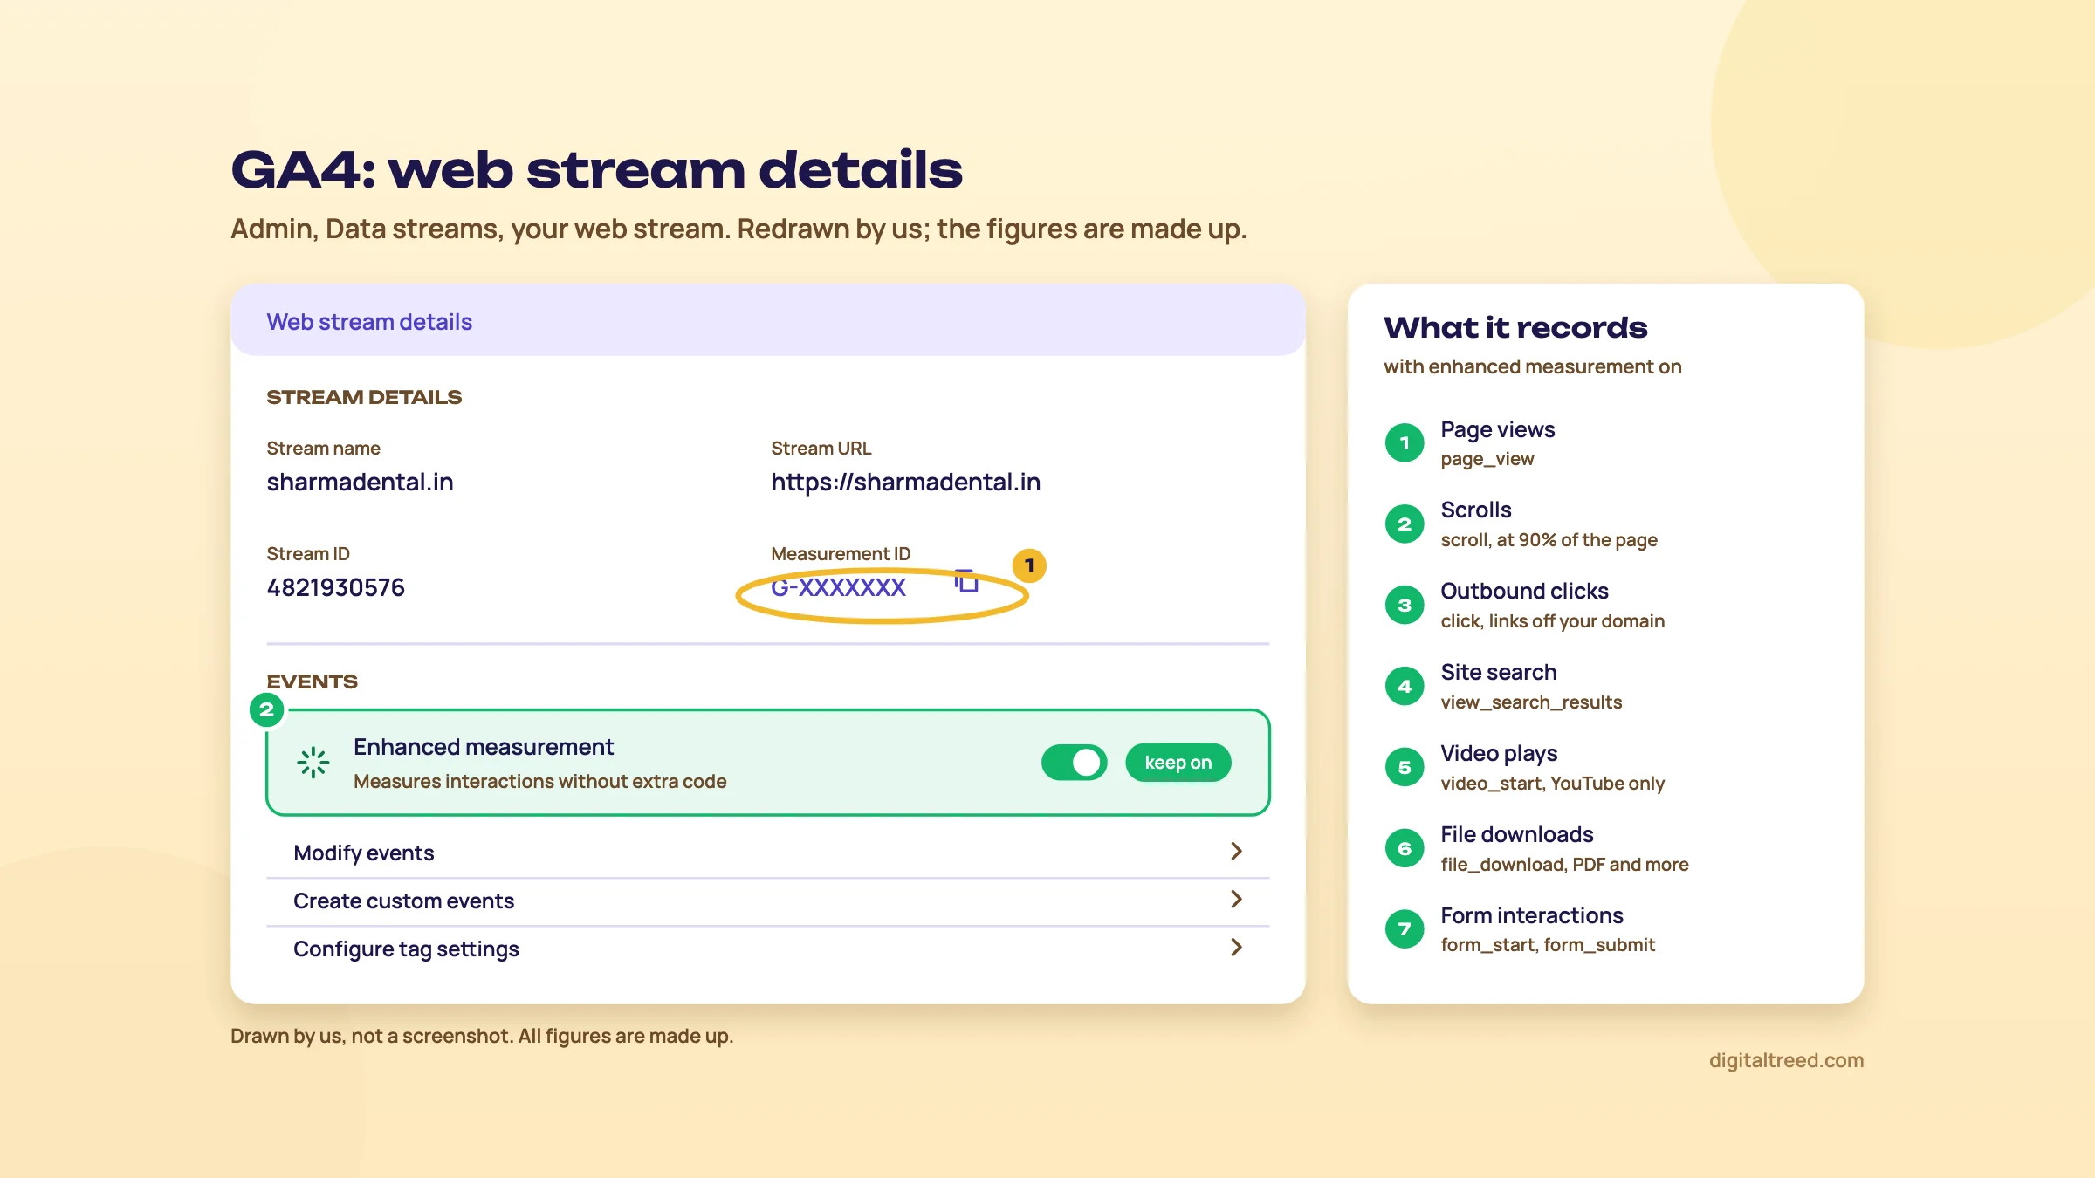Expand the Configure tag settings chevron
2095x1178 pixels.
1236,948
